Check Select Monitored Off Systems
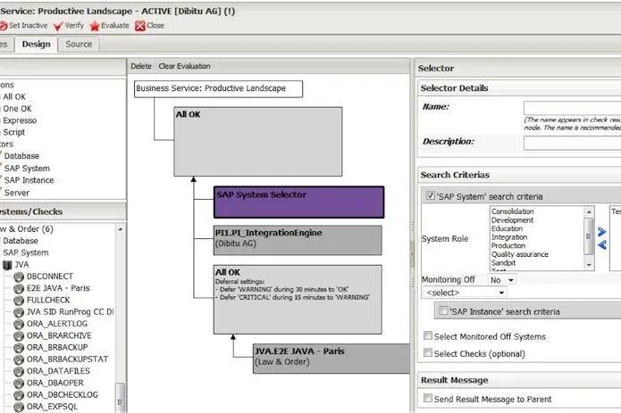This screenshot has height=413, width=621. coord(428,335)
